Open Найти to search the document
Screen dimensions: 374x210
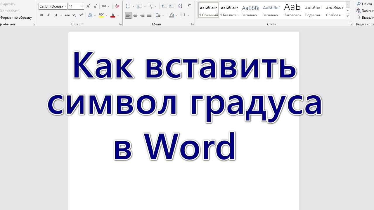tap(364, 4)
